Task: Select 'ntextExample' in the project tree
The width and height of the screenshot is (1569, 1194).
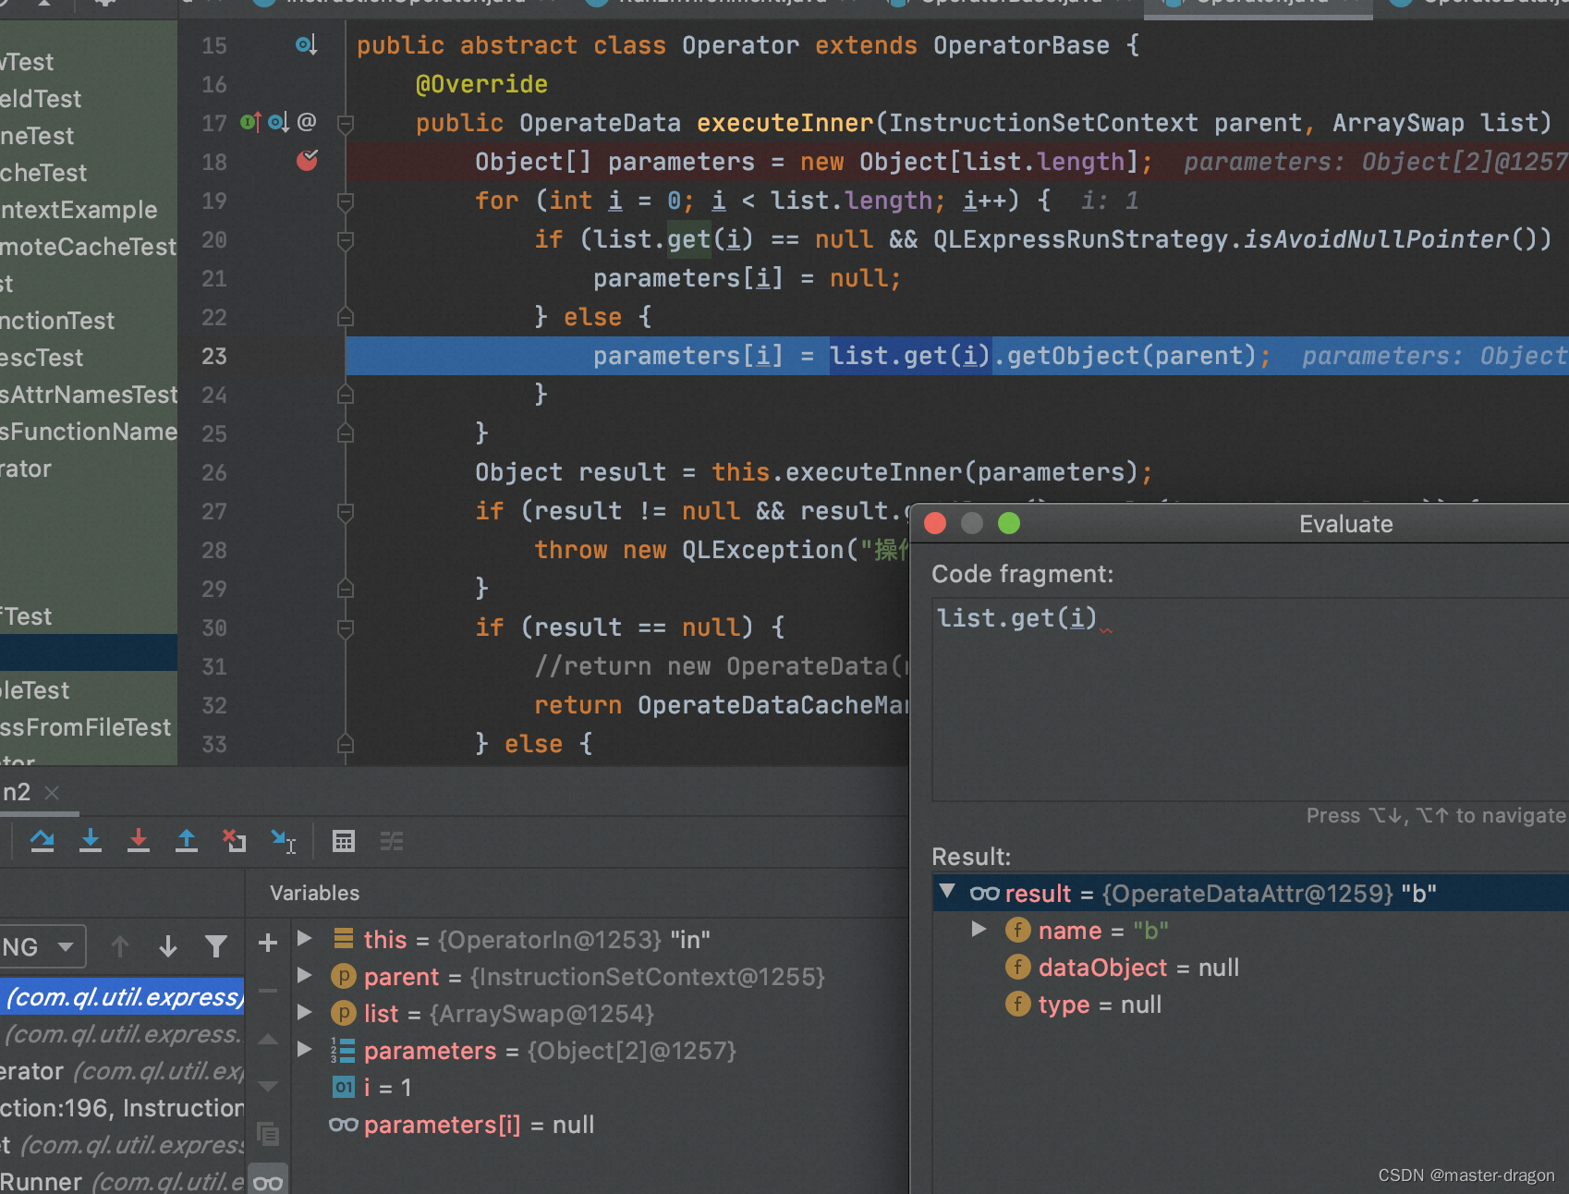Action: point(79,210)
